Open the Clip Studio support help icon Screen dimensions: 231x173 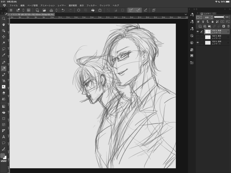(154, 10)
